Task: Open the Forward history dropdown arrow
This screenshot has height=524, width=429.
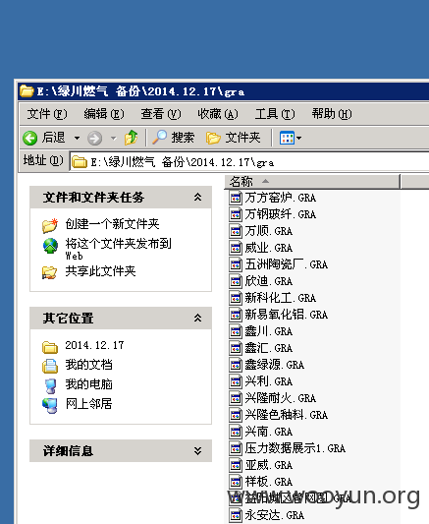Action: click(x=114, y=138)
